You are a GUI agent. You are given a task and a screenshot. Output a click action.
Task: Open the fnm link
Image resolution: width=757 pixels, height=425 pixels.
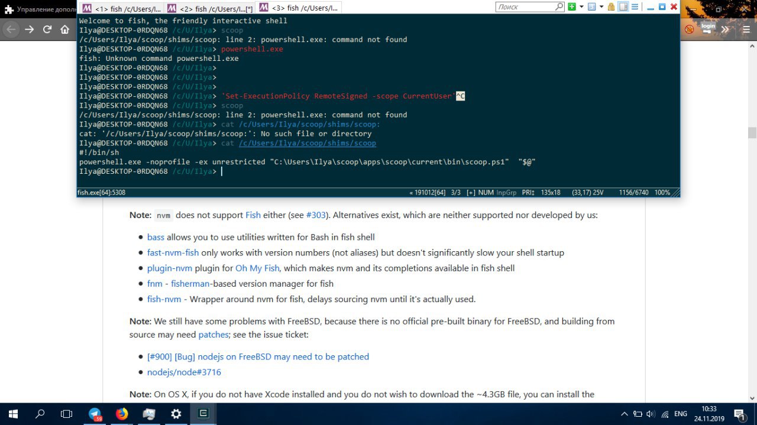pos(156,284)
